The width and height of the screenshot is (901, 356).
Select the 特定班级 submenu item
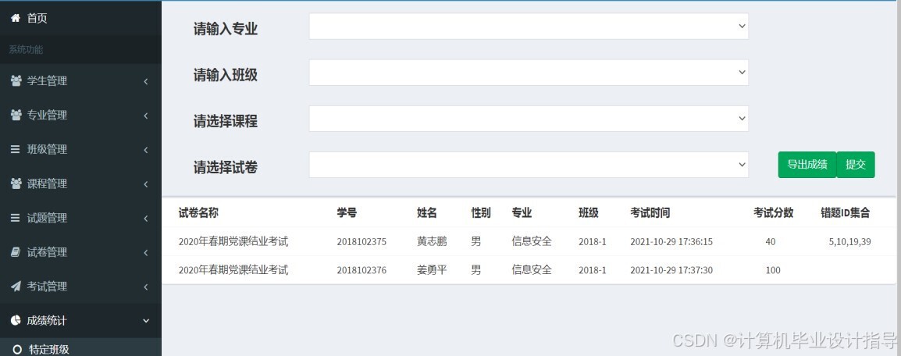(x=80, y=348)
